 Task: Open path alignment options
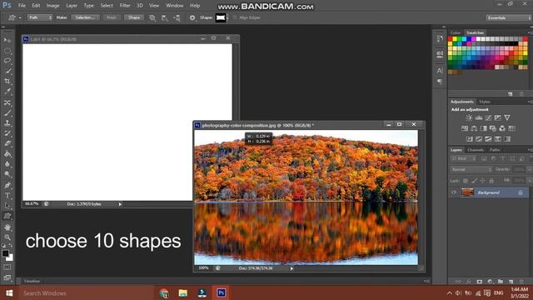click(x=165, y=17)
